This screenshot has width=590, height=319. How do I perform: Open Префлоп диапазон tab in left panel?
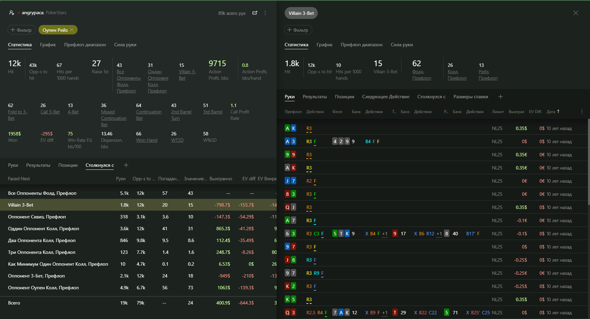(85, 45)
